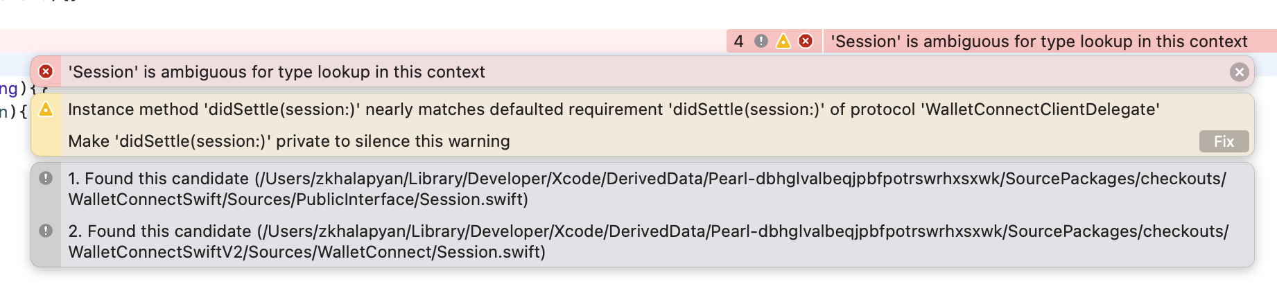Select the 'Instance method didSettle(session:)' warning text

pos(614,109)
